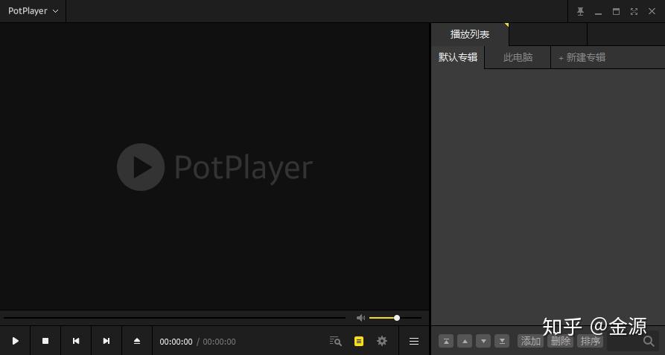Move selected playlist item up

465,341
